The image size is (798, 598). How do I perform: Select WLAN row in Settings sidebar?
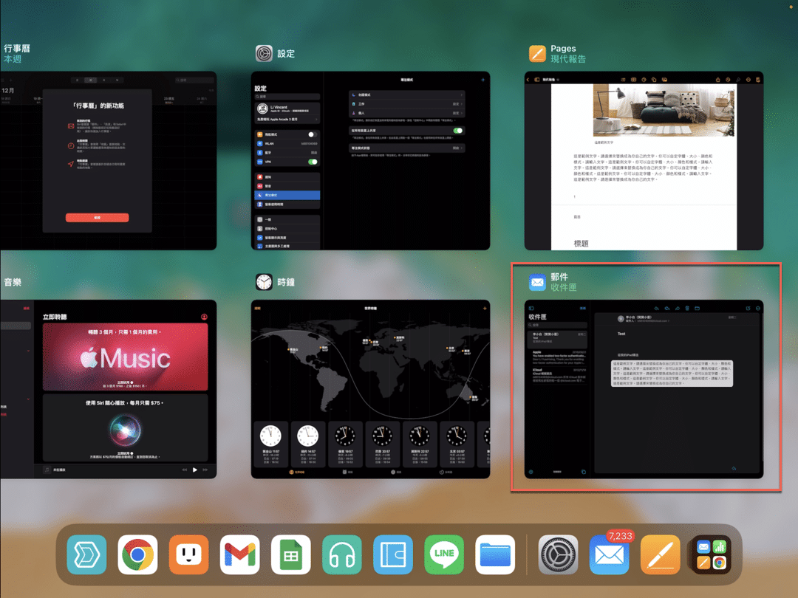287,143
